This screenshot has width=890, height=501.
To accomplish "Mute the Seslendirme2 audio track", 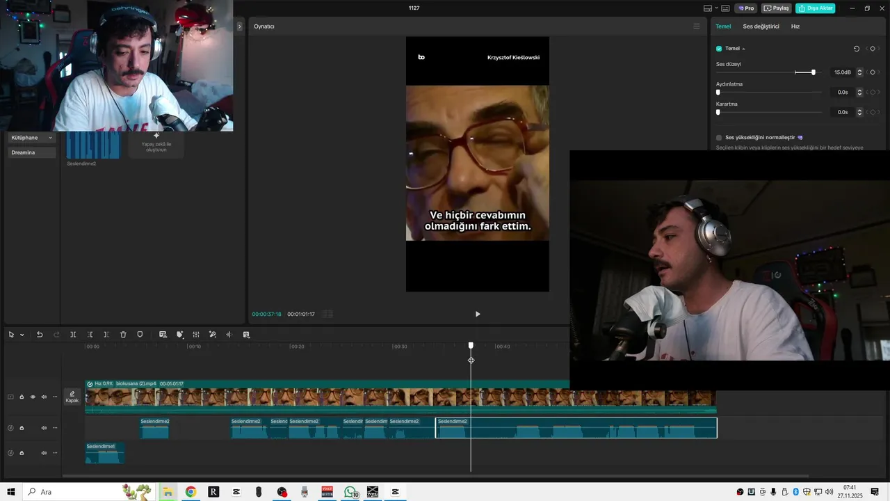I will click(44, 428).
